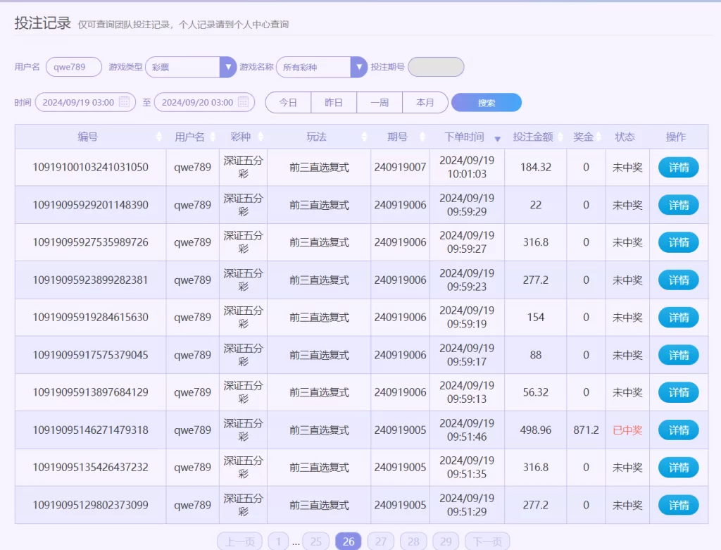Open 详情 for winning order 10919095146271479318
Image resolution: width=721 pixels, height=550 pixels.
(x=679, y=430)
